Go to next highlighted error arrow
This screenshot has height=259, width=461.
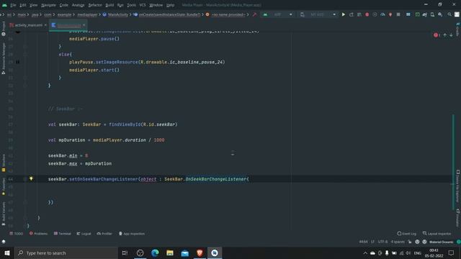tap(452, 35)
